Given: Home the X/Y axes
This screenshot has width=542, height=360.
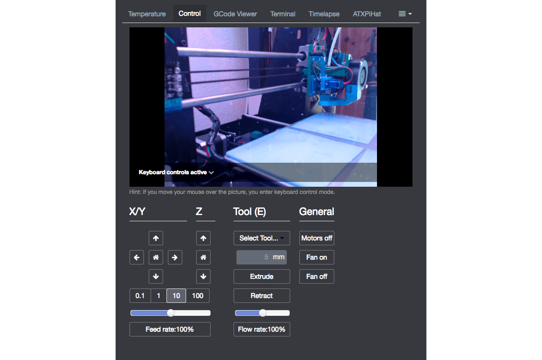Looking at the screenshot, I should (x=155, y=257).
